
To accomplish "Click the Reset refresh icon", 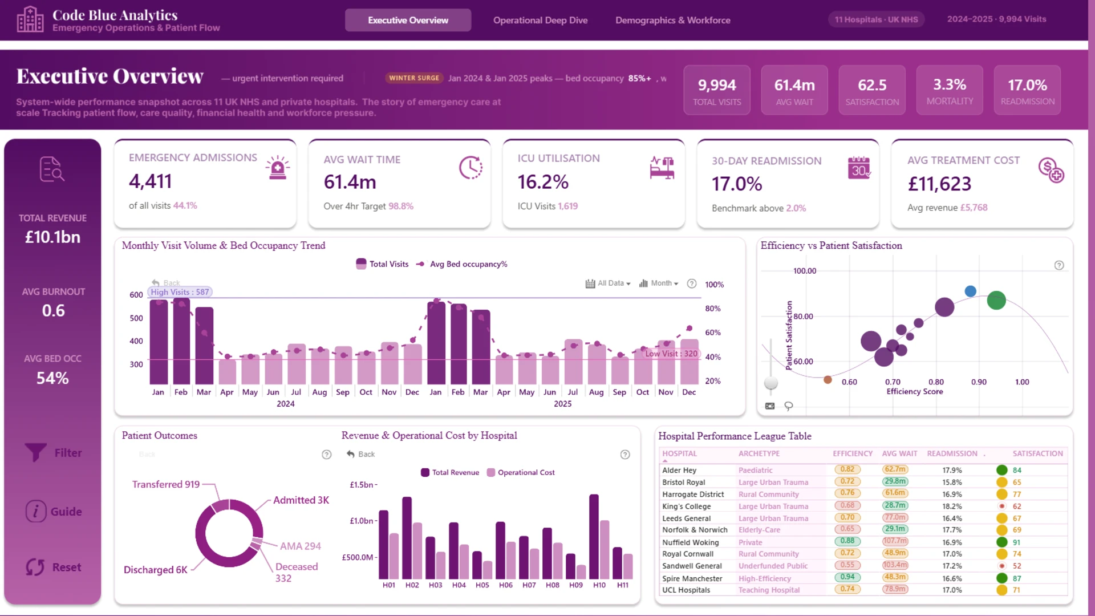I will (35, 567).
